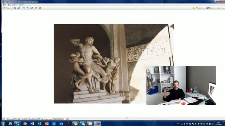The width and height of the screenshot is (225, 126).
Task: Rotate the image clockwise
Action: (x=27, y=8)
